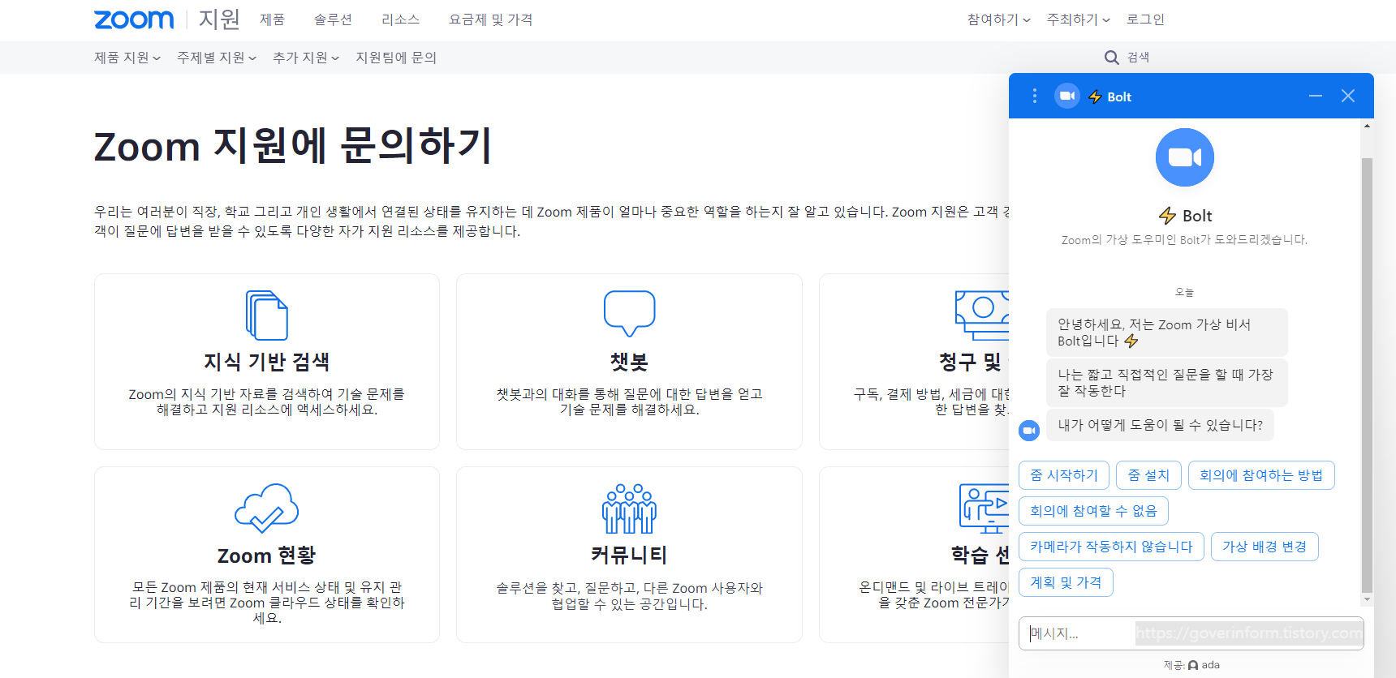Open the 리소스 menu
The height and width of the screenshot is (678, 1396).
tap(400, 19)
